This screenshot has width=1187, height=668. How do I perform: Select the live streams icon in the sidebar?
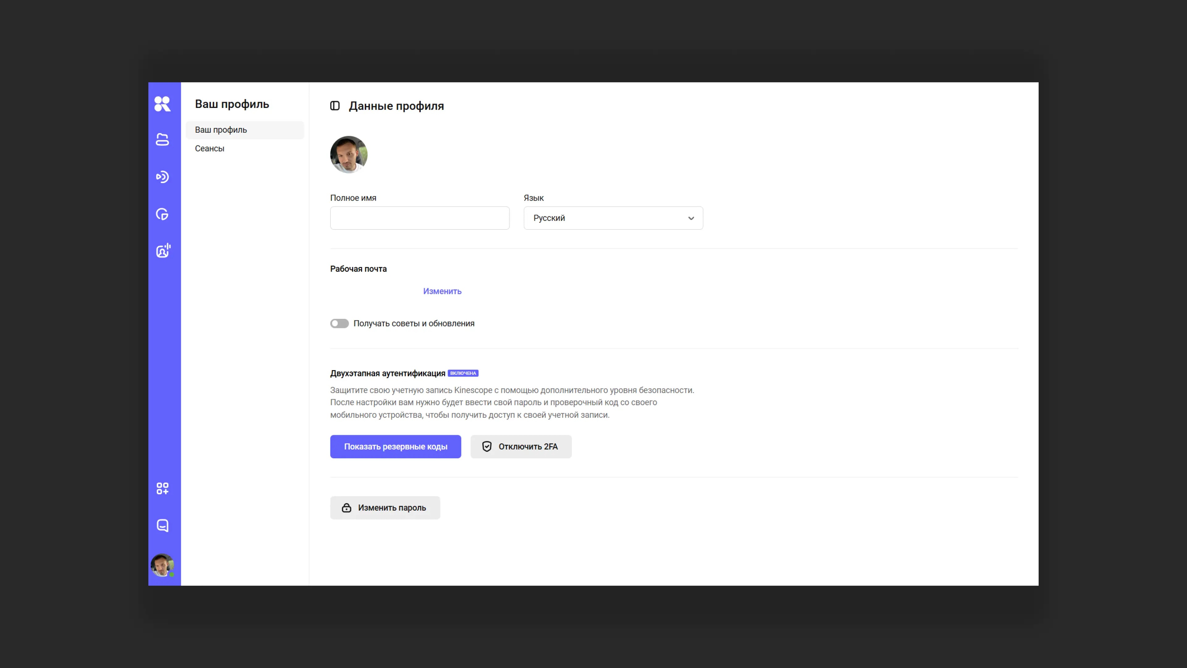(x=163, y=177)
